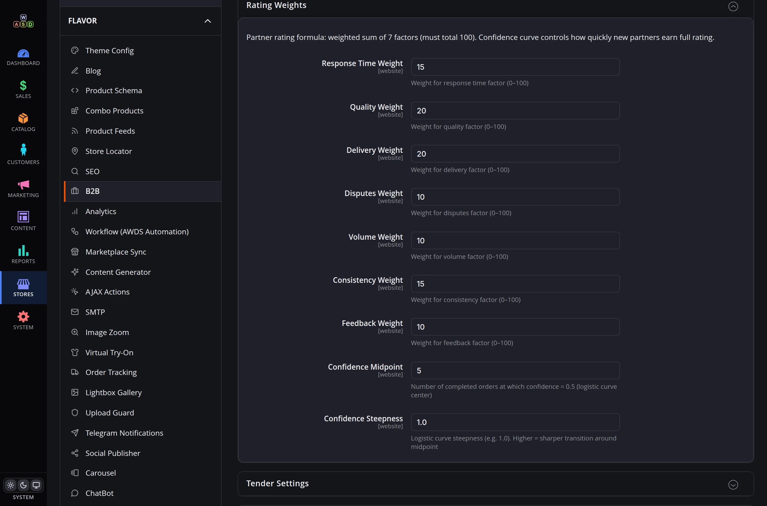Click the Quality Weight input field
Viewport: 767px width, 506px height.
tap(515, 111)
